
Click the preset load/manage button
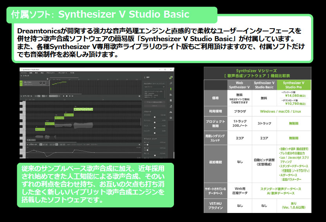(154, 102)
